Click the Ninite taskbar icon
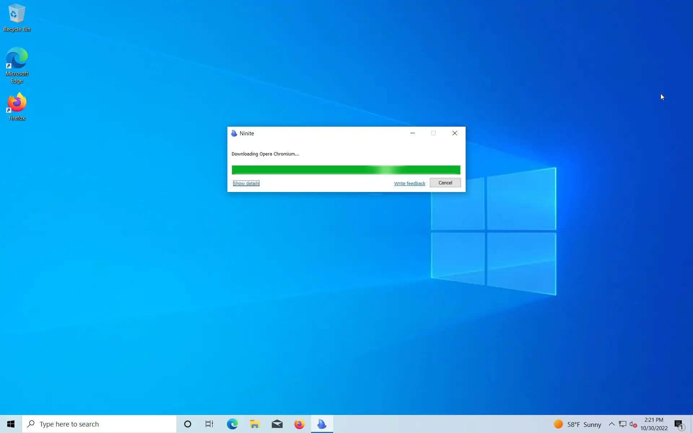This screenshot has height=433, width=693. [x=322, y=424]
